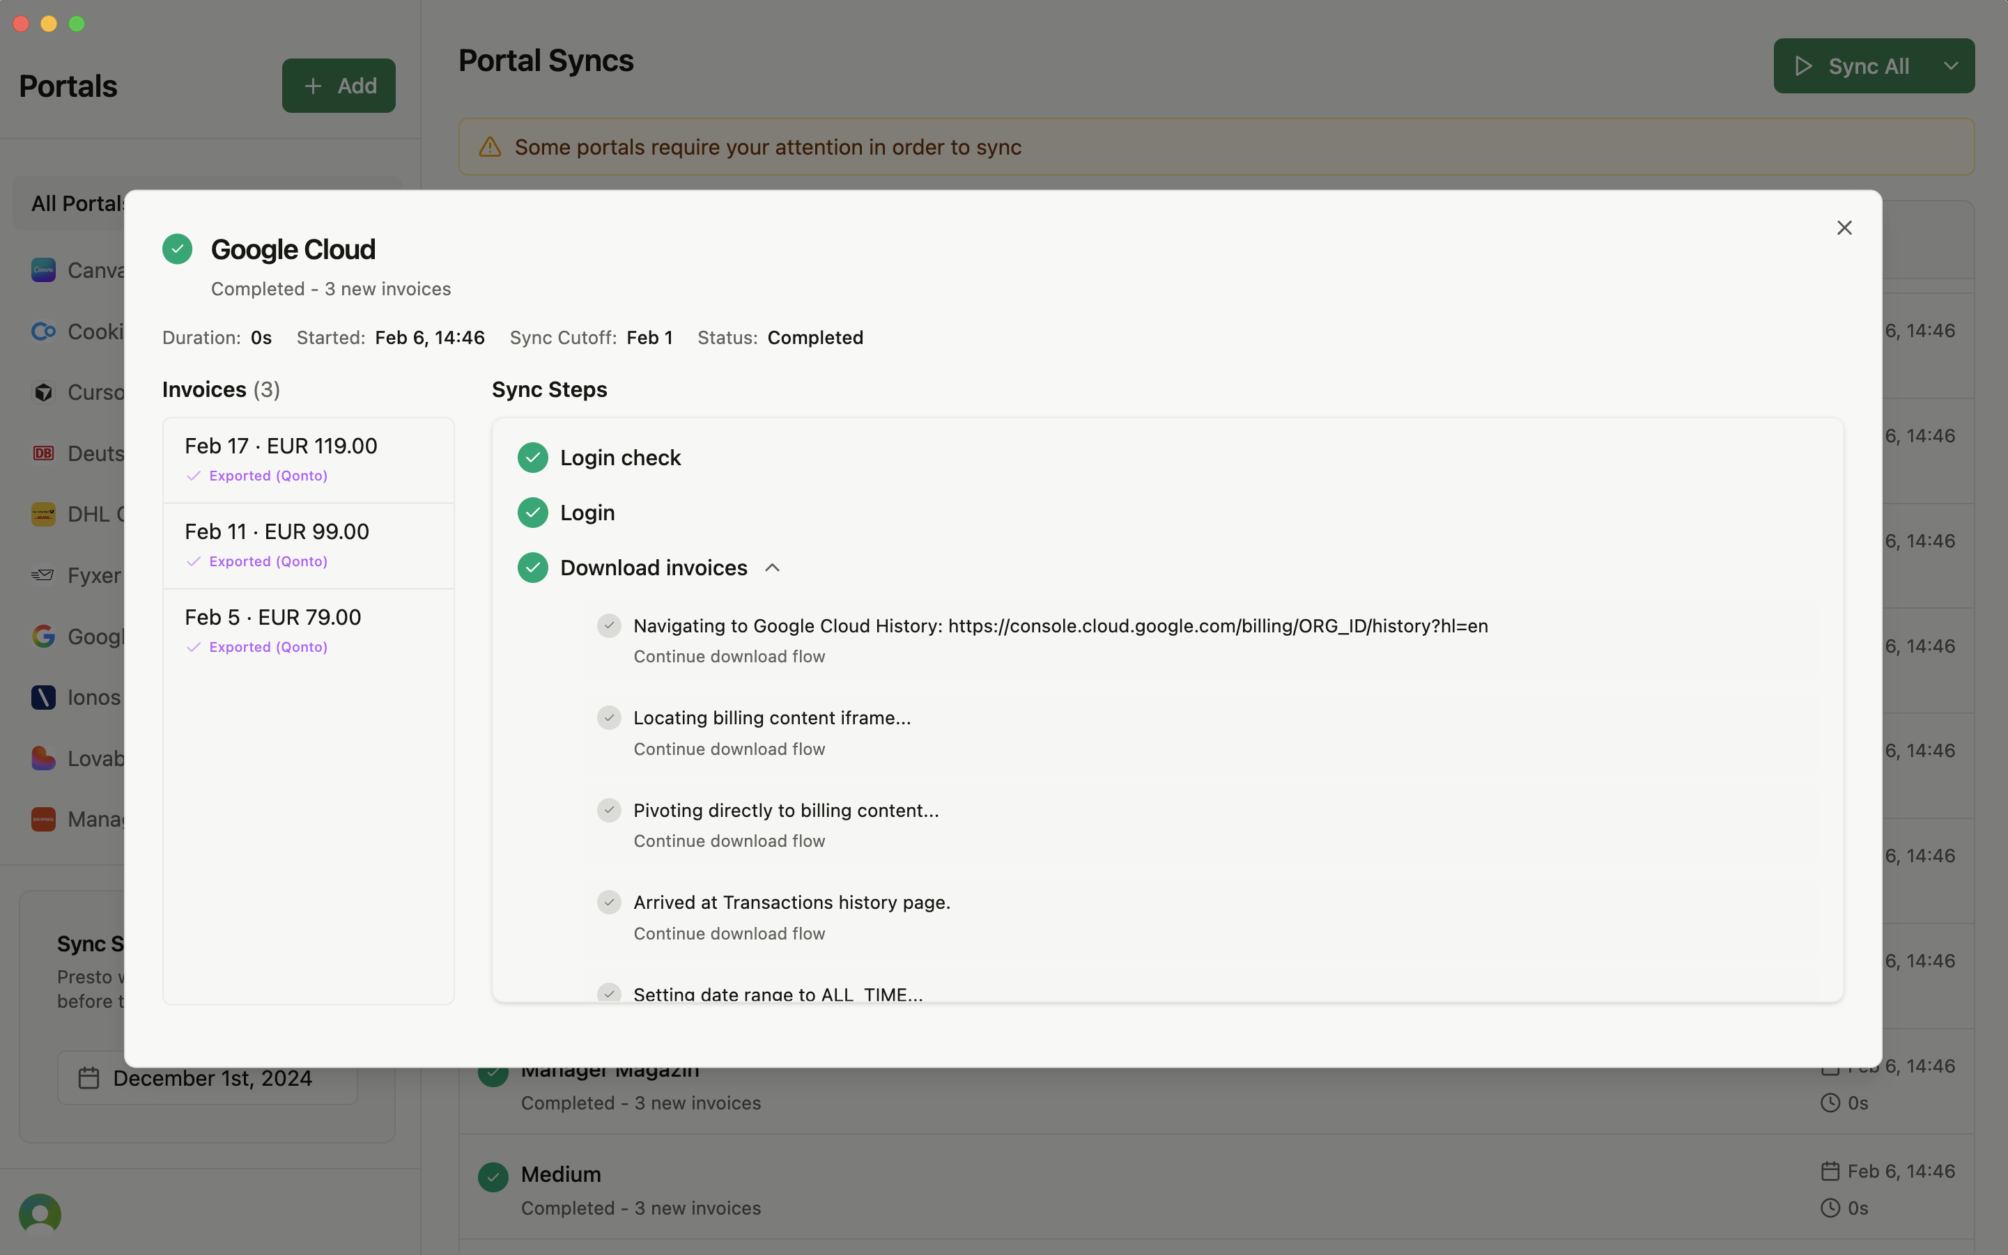2008x1255 pixels.
Task: Open the Google portal icon in sidebar
Action: click(43, 636)
